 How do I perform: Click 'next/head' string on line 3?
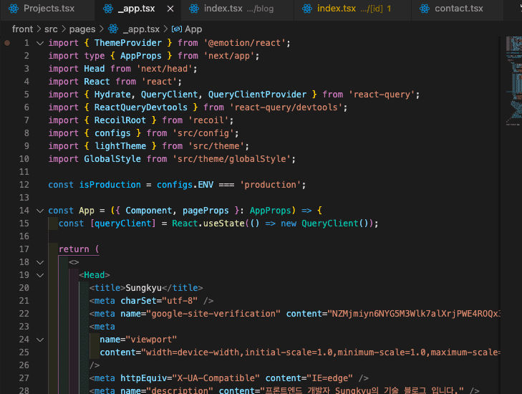coord(165,69)
